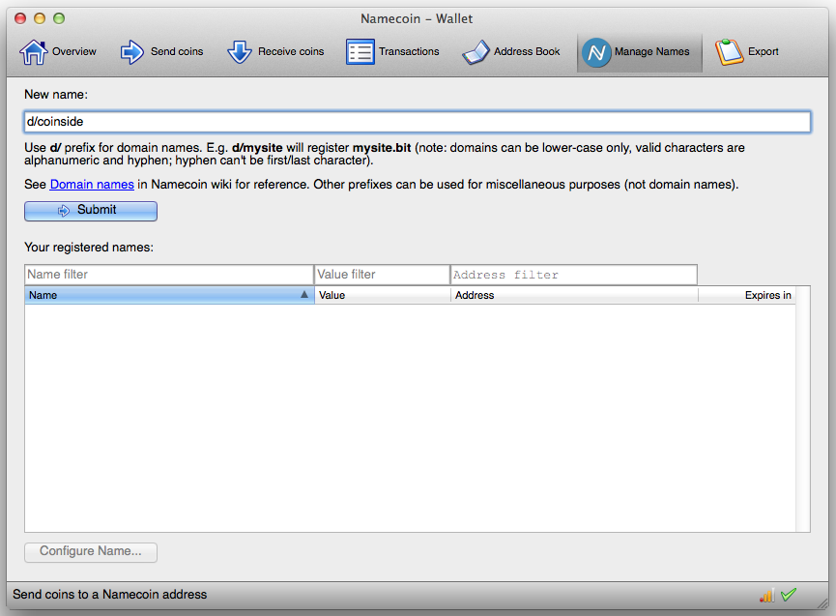Sort the table by Name column
Viewport: 836px width, 616px height.
coord(169,296)
